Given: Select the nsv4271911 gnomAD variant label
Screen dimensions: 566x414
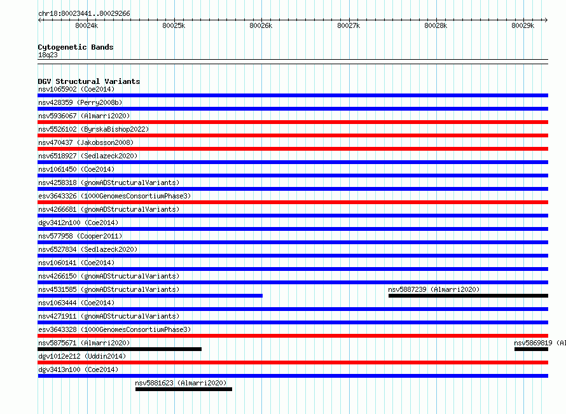Looking at the screenshot, I should point(109,316).
